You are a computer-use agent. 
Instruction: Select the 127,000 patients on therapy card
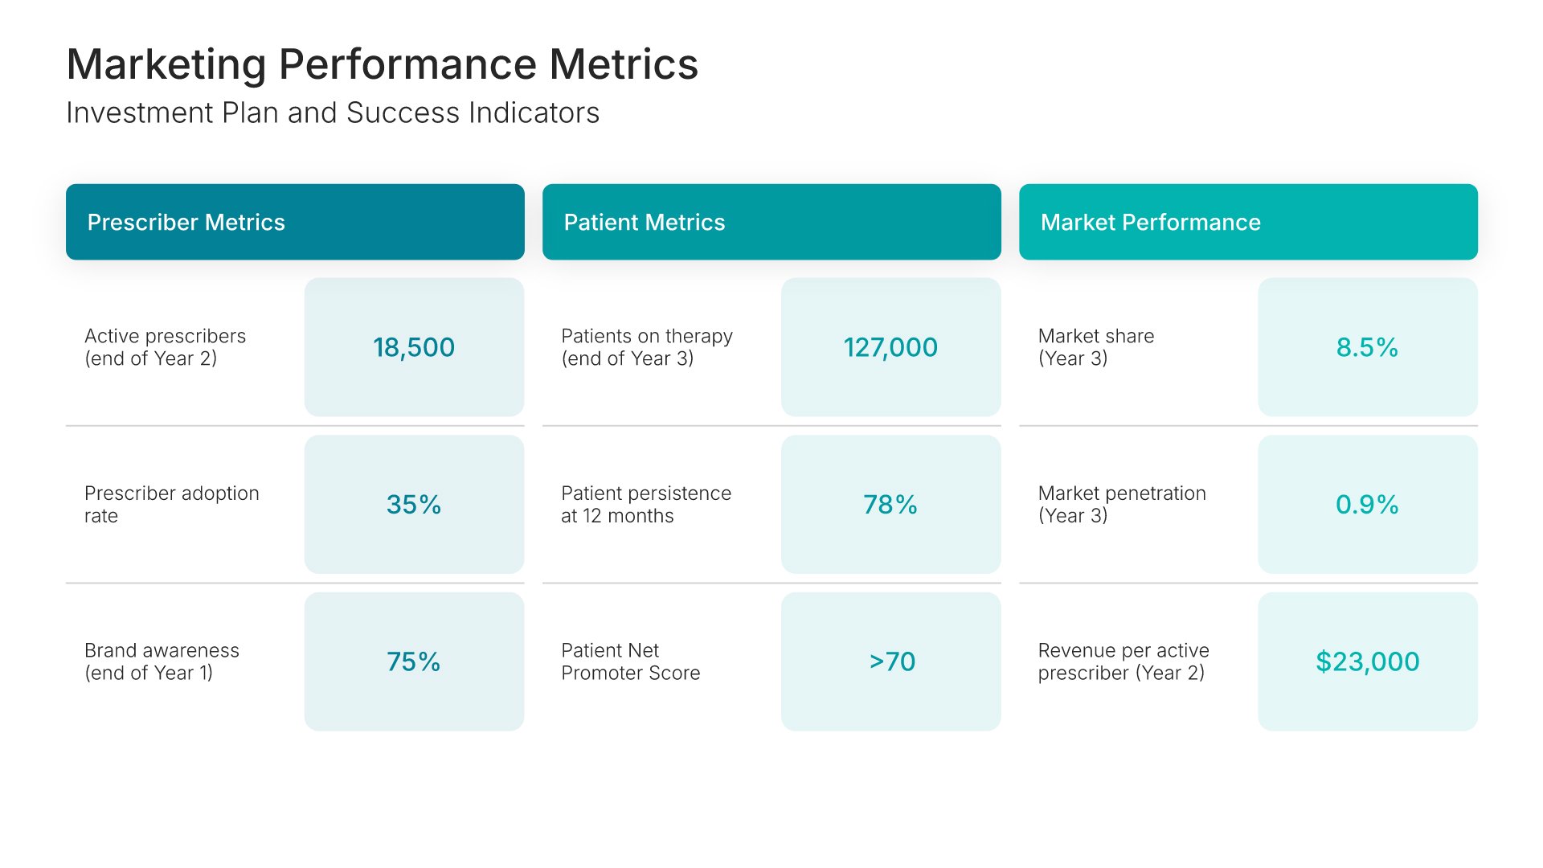coord(890,347)
